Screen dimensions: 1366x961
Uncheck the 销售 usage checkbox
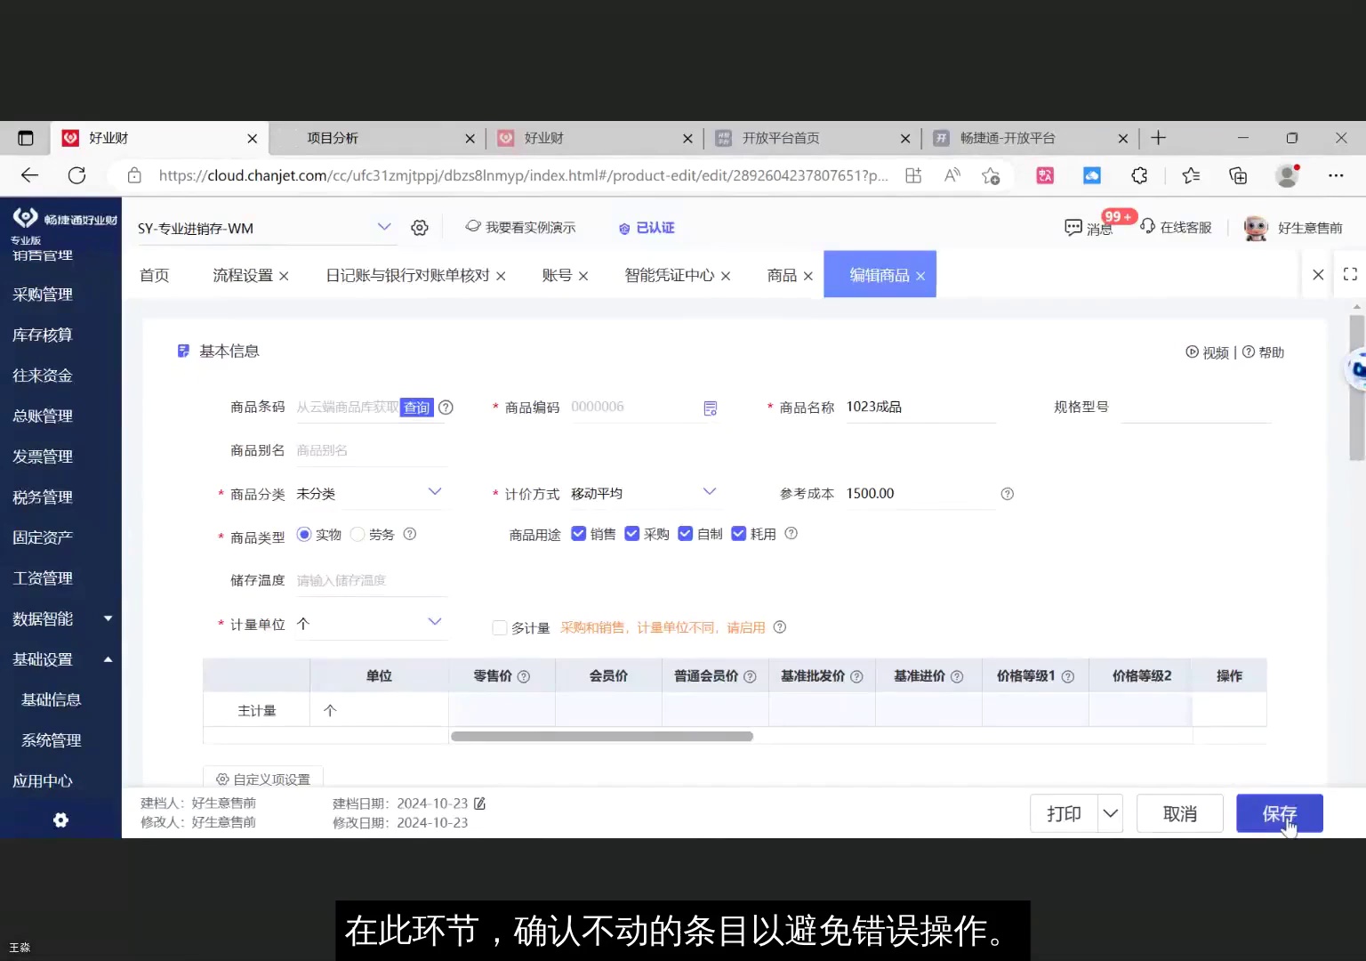579,533
